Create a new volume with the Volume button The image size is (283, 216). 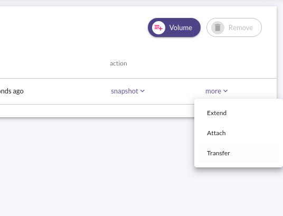pyautogui.click(x=174, y=27)
